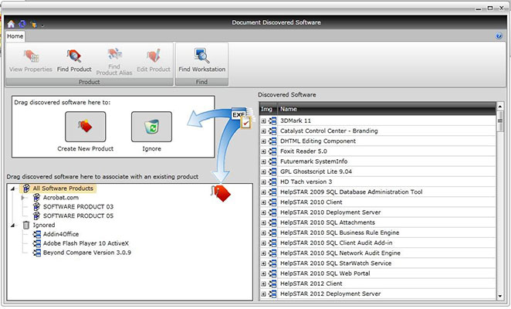Click the Find Product Alias ribbon button
This screenshot has width=511, height=309.
click(x=114, y=62)
